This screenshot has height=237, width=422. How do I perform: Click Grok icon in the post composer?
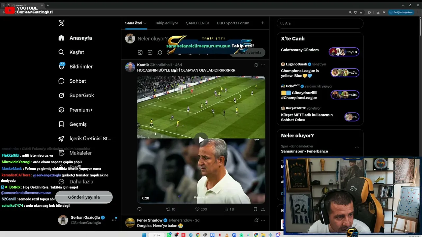pos(160,52)
